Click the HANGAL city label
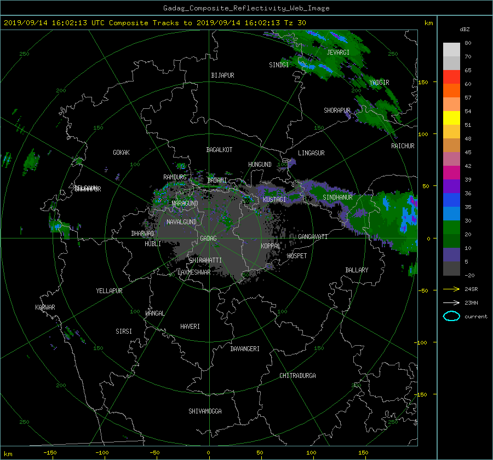Screen dimensions: 493x460 point(155,313)
